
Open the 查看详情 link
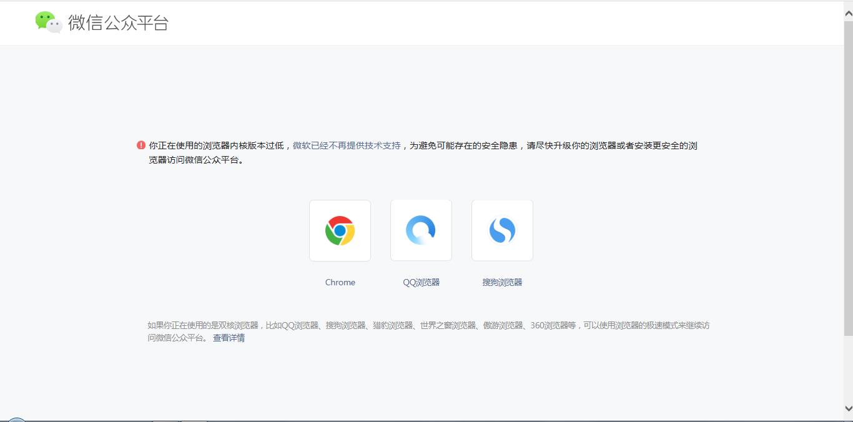(x=229, y=338)
